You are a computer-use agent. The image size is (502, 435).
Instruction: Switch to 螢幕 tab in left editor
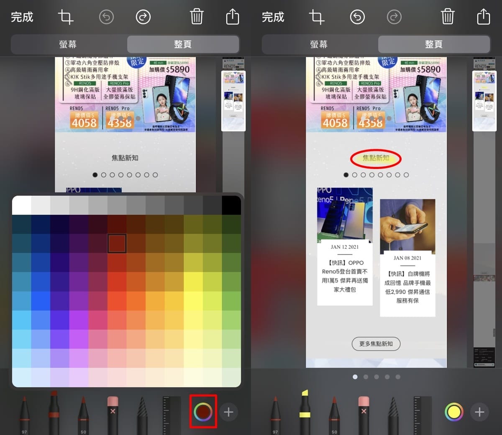68,44
